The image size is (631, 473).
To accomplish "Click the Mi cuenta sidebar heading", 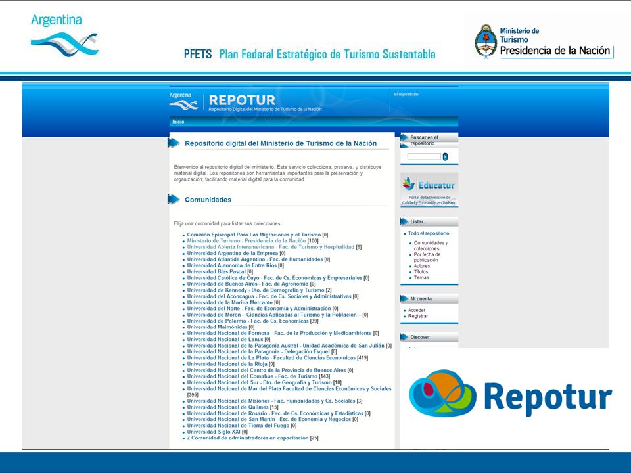I will pos(421,299).
